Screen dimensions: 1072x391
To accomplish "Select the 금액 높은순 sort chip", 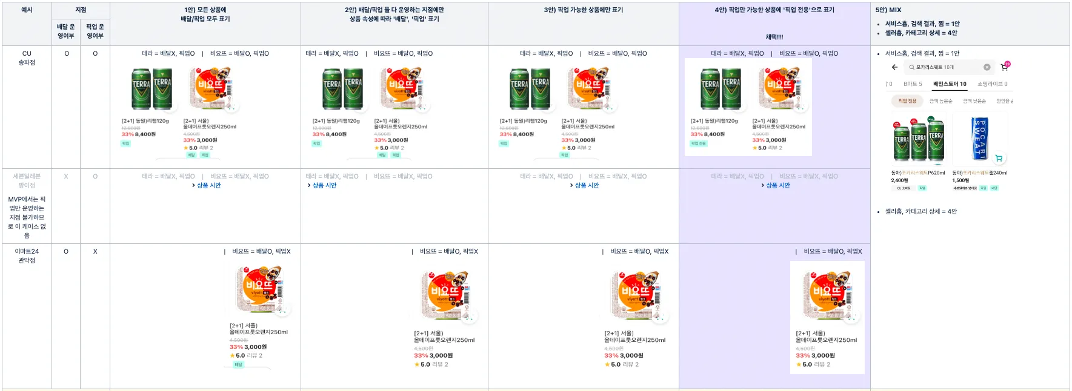I will click(941, 101).
